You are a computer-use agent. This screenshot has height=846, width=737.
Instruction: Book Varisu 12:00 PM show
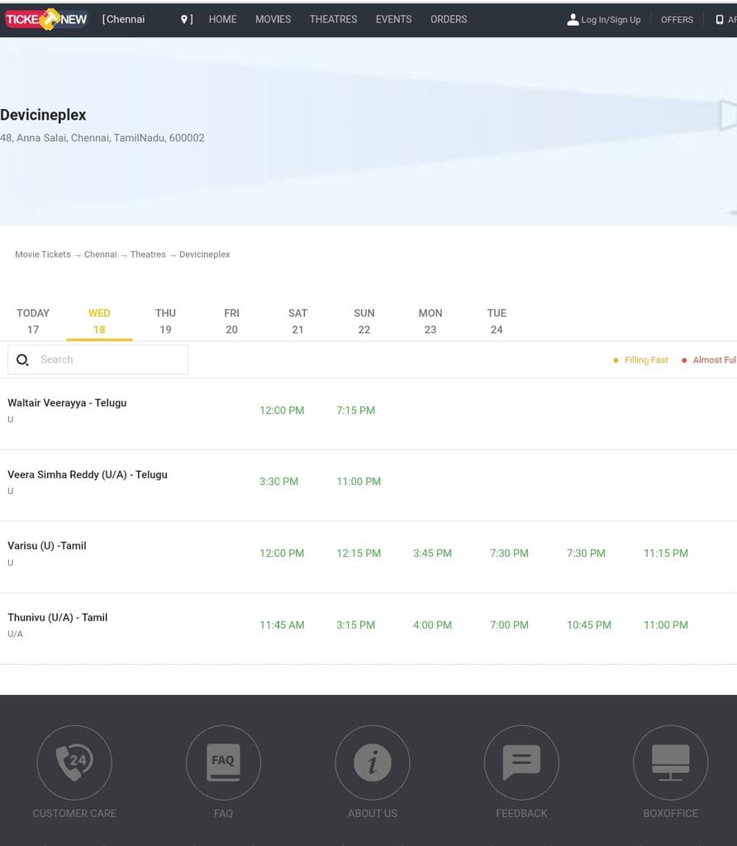[x=282, y=554]
